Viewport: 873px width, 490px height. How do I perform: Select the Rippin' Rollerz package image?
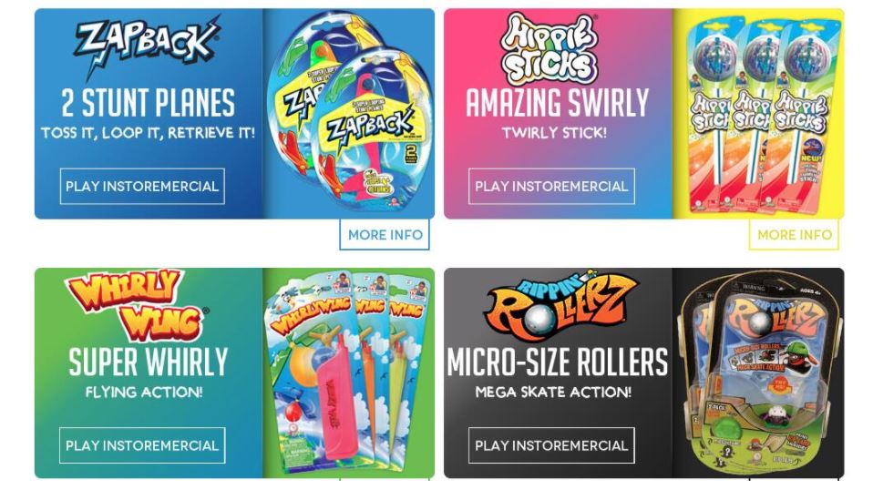[x=759, y=373]
